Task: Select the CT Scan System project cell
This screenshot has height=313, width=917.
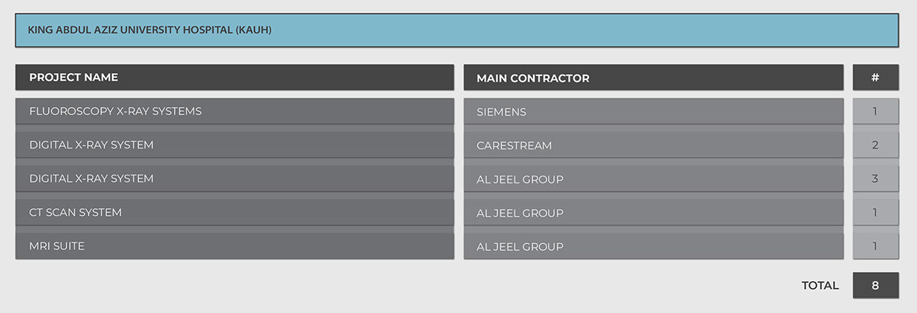Action: (234, 213)
